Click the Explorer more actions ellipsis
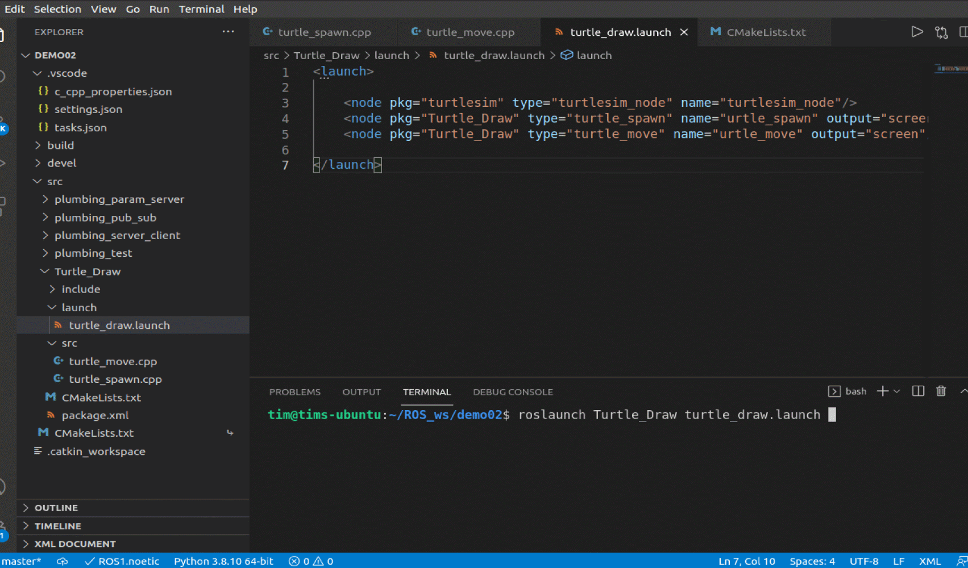Viewport: 968px width, 568px height. [x=228, y=32]
